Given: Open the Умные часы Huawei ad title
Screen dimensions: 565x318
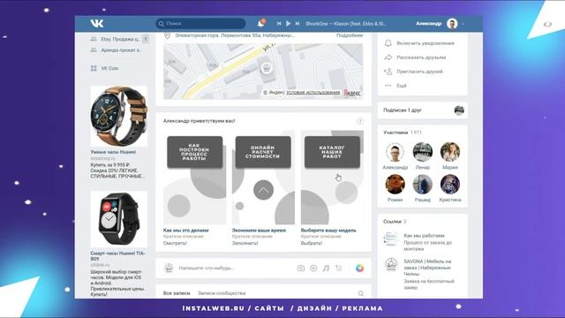Looking at the screenshot, I should coord(113,152).
